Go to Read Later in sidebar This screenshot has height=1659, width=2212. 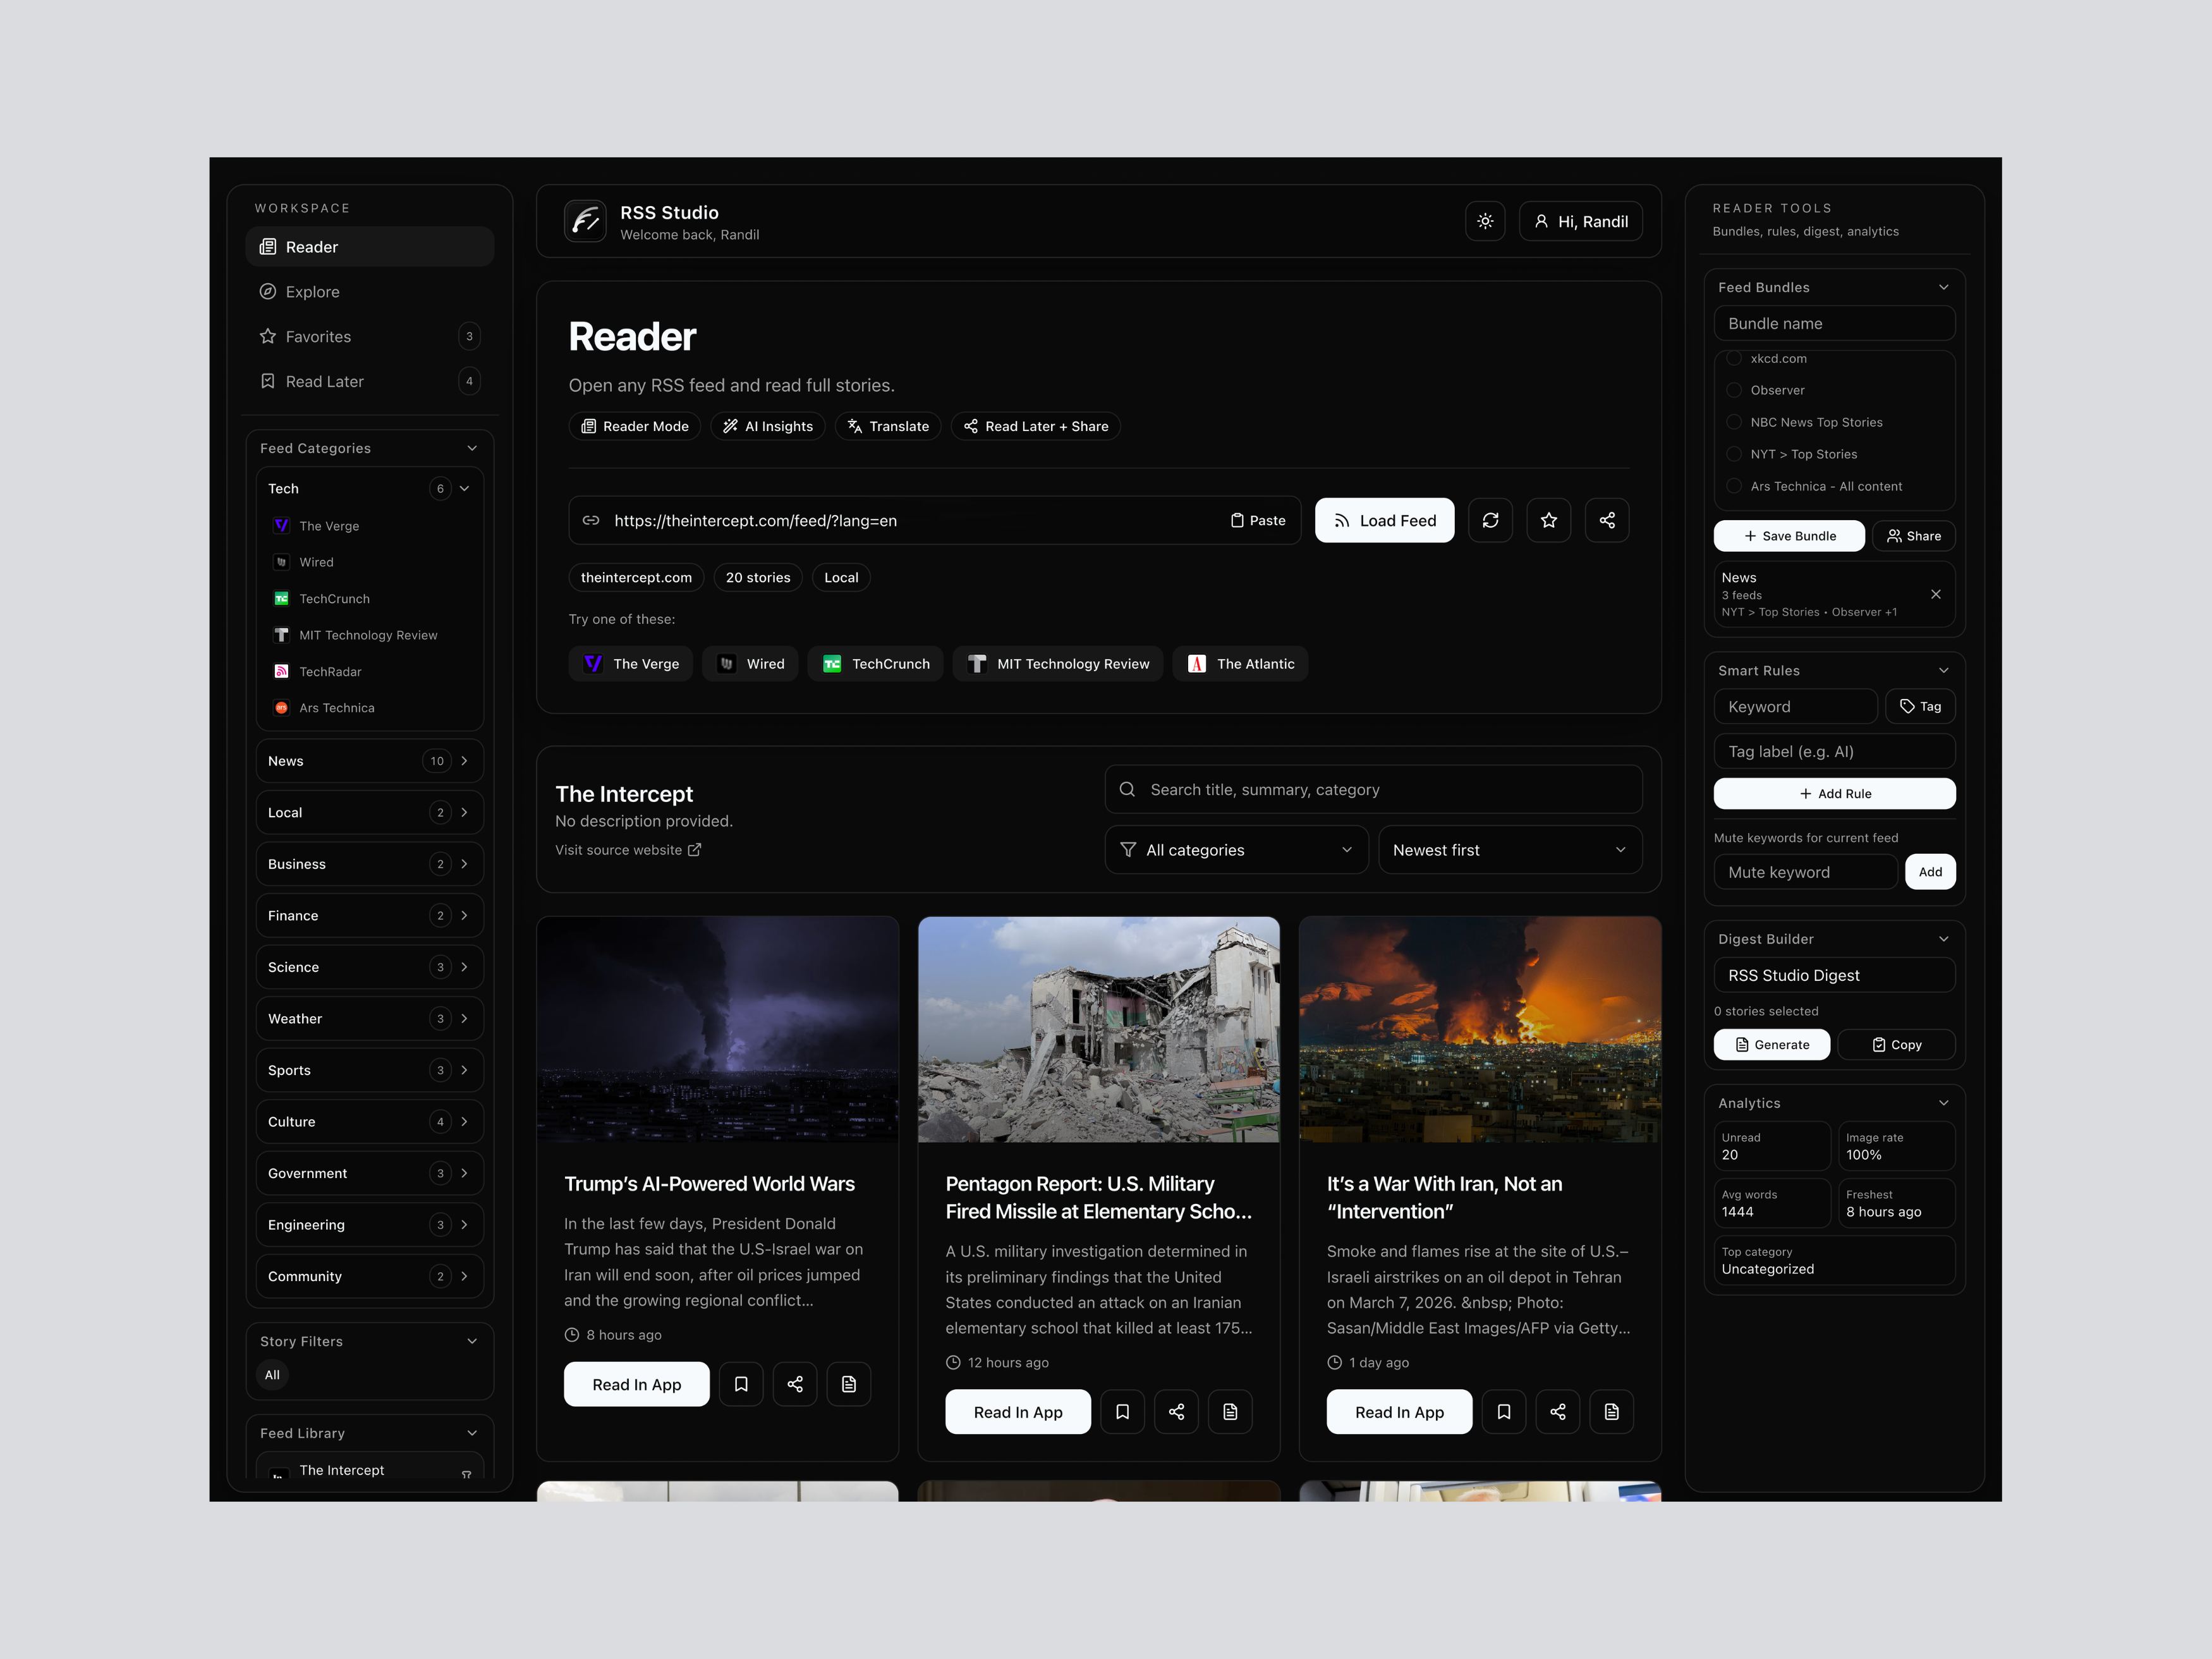click(324, 381)
